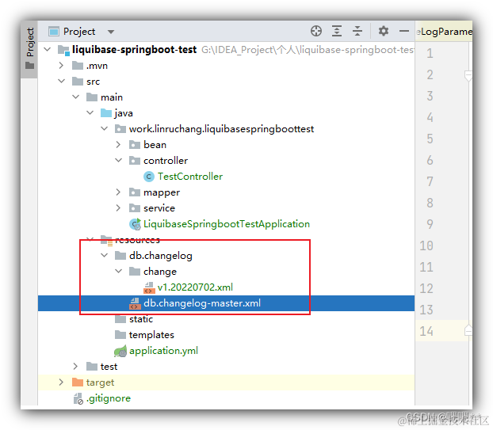The image size is (493, 430).
Task: Click the v1.20220702.xml file icon
Action: 149,287
